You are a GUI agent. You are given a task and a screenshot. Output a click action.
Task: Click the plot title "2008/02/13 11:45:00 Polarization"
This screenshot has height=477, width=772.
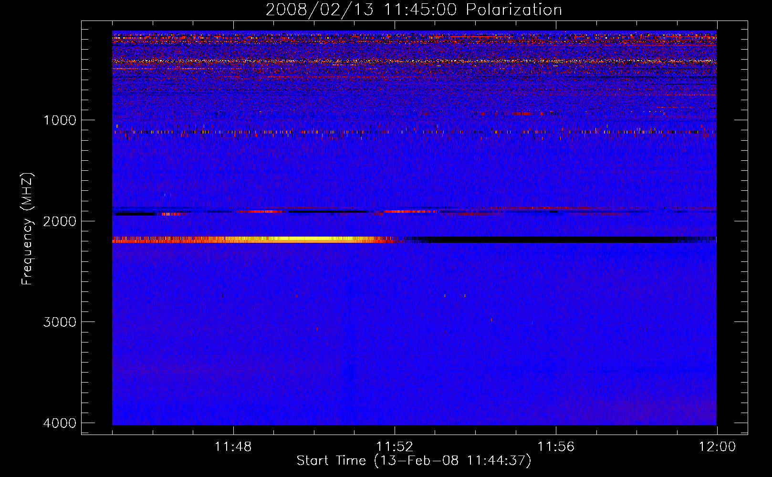click(414, 10)
